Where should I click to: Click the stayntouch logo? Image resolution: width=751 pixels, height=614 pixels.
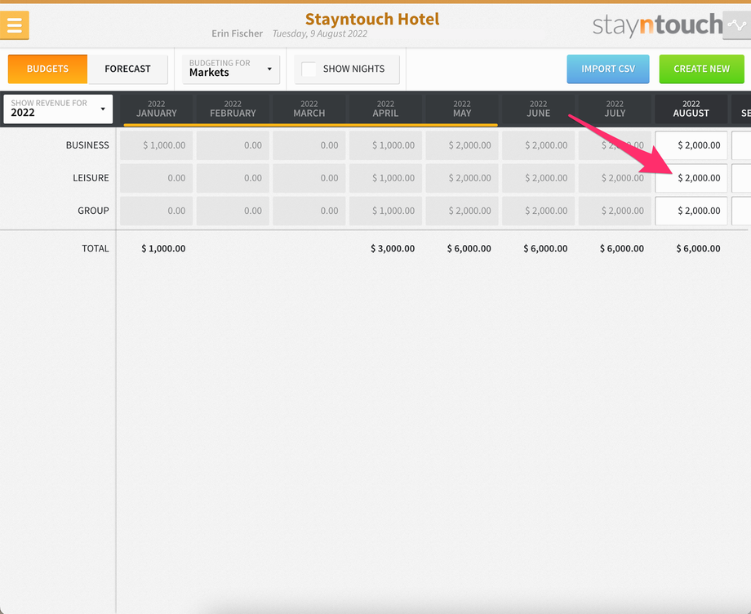coord(657,25)
